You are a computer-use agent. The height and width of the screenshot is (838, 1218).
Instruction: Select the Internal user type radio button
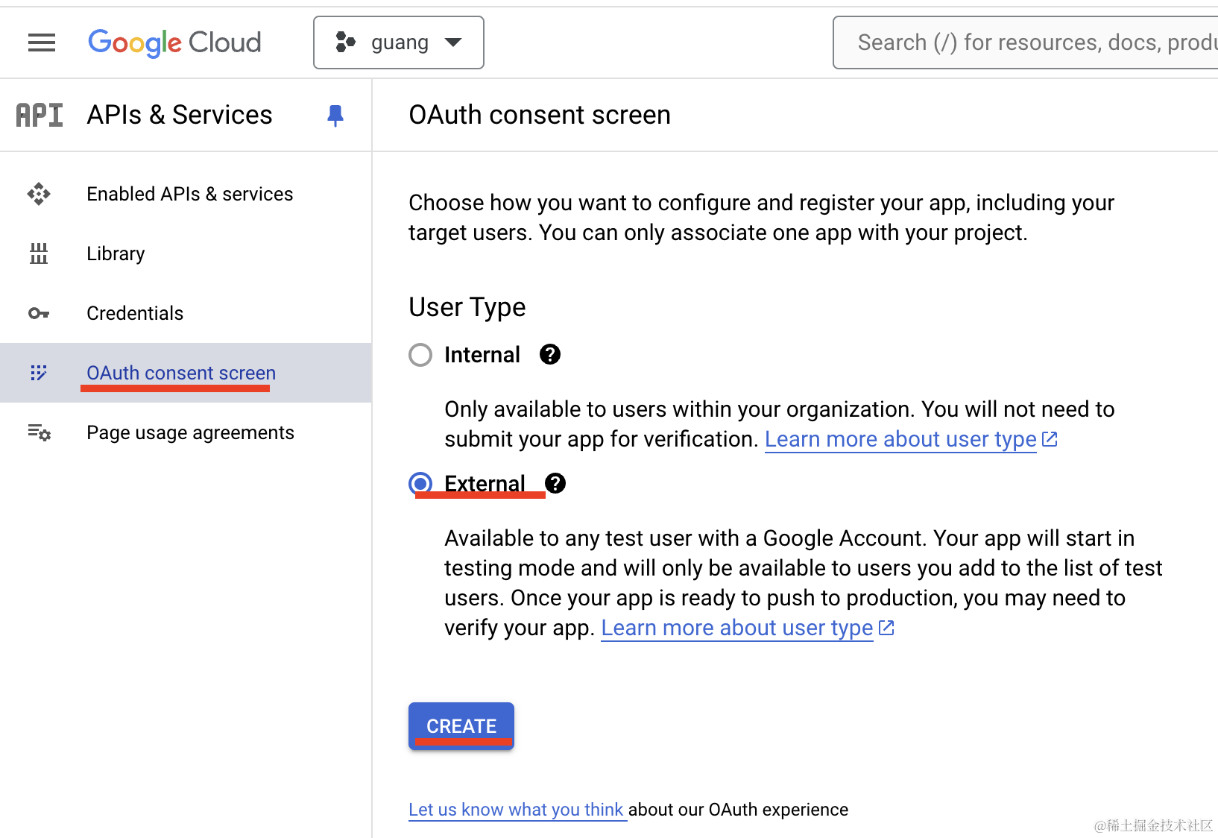tap(420, 355)
